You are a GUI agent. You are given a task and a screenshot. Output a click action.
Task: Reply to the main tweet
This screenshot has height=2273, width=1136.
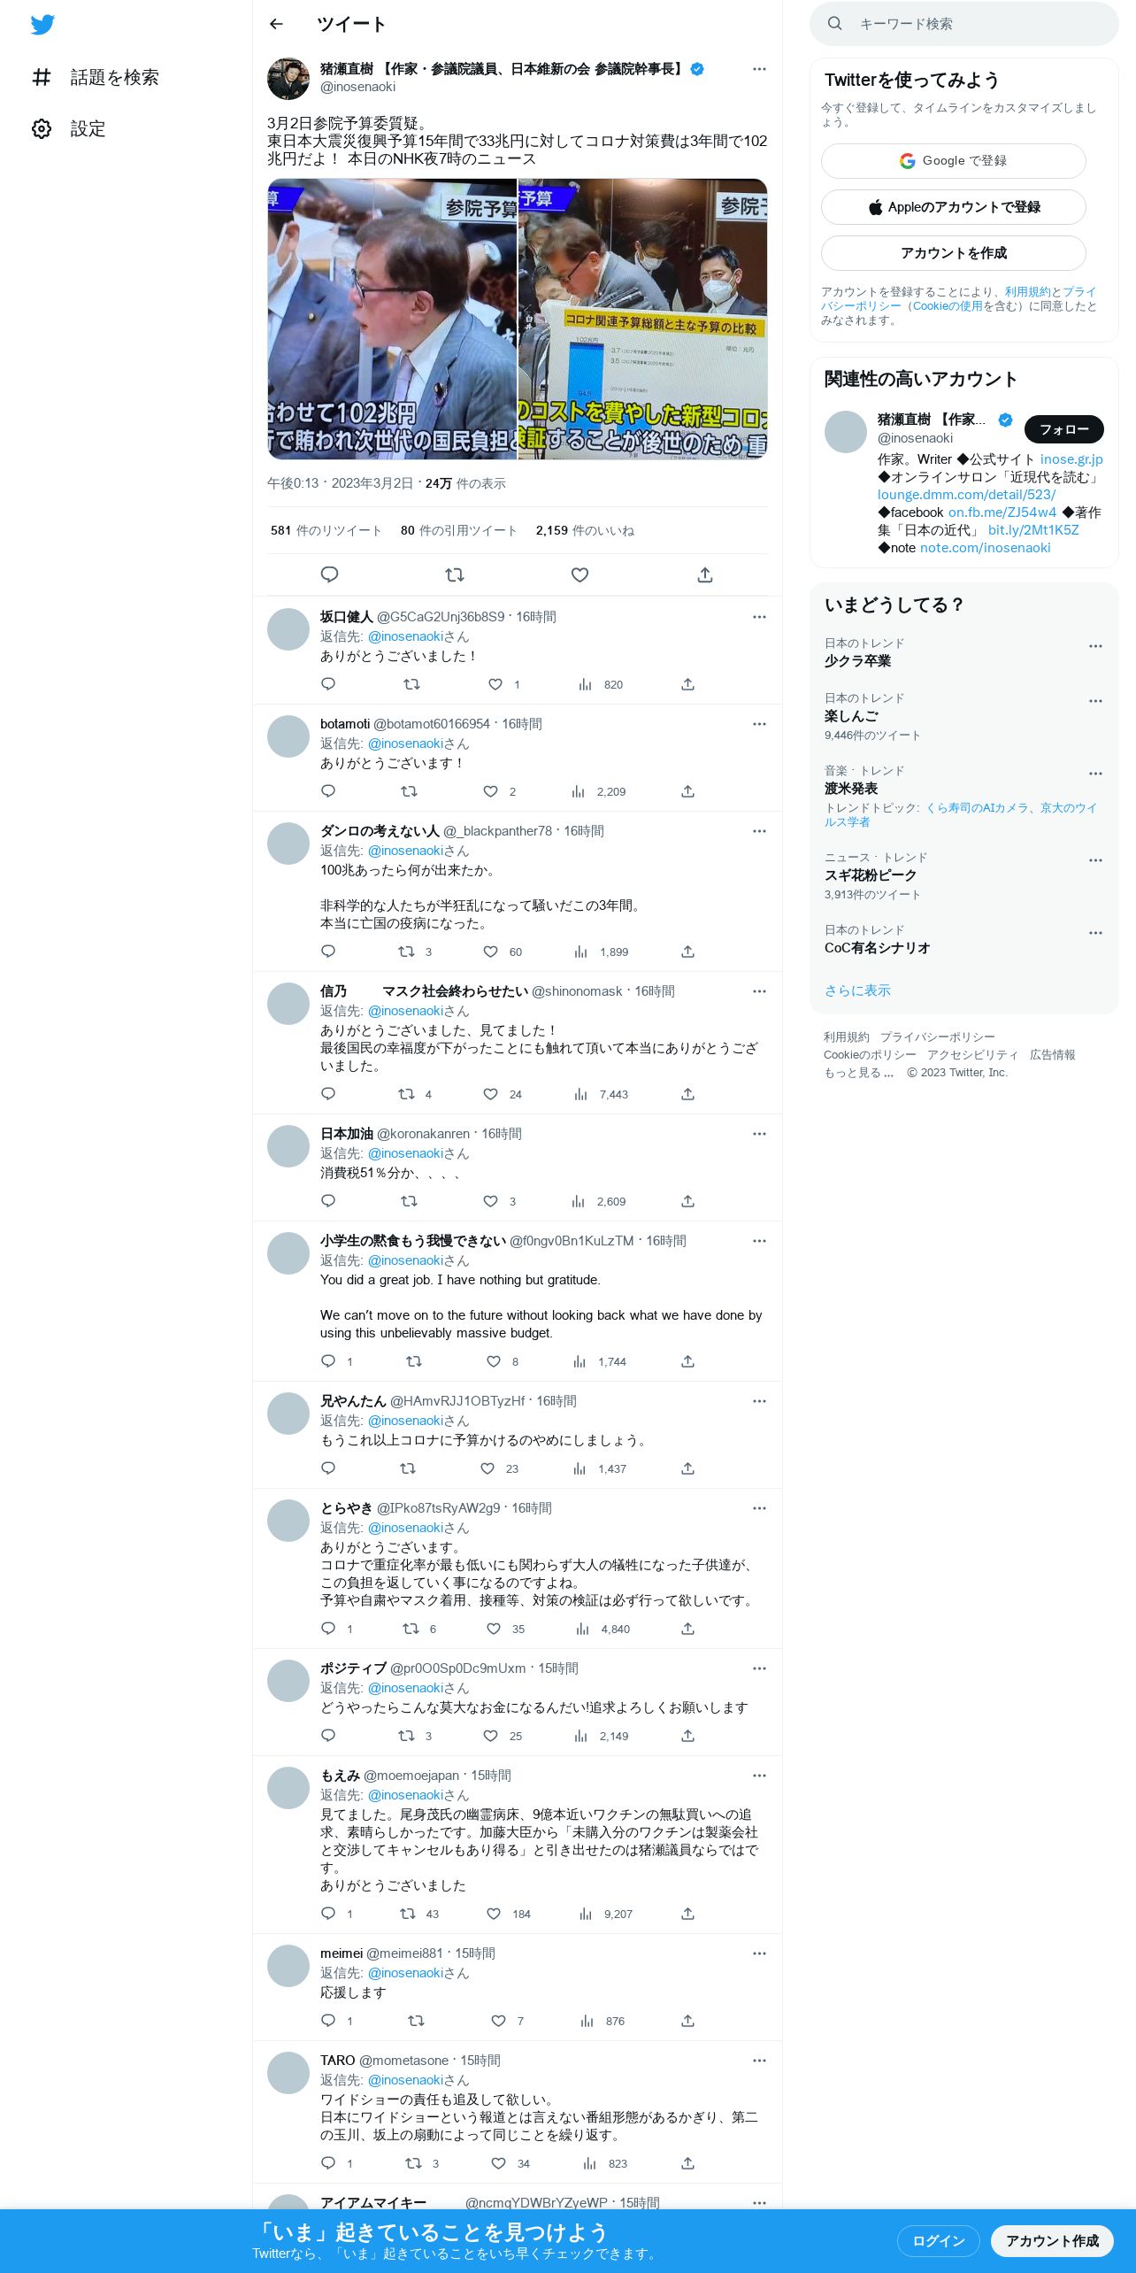tap(329, 574)
